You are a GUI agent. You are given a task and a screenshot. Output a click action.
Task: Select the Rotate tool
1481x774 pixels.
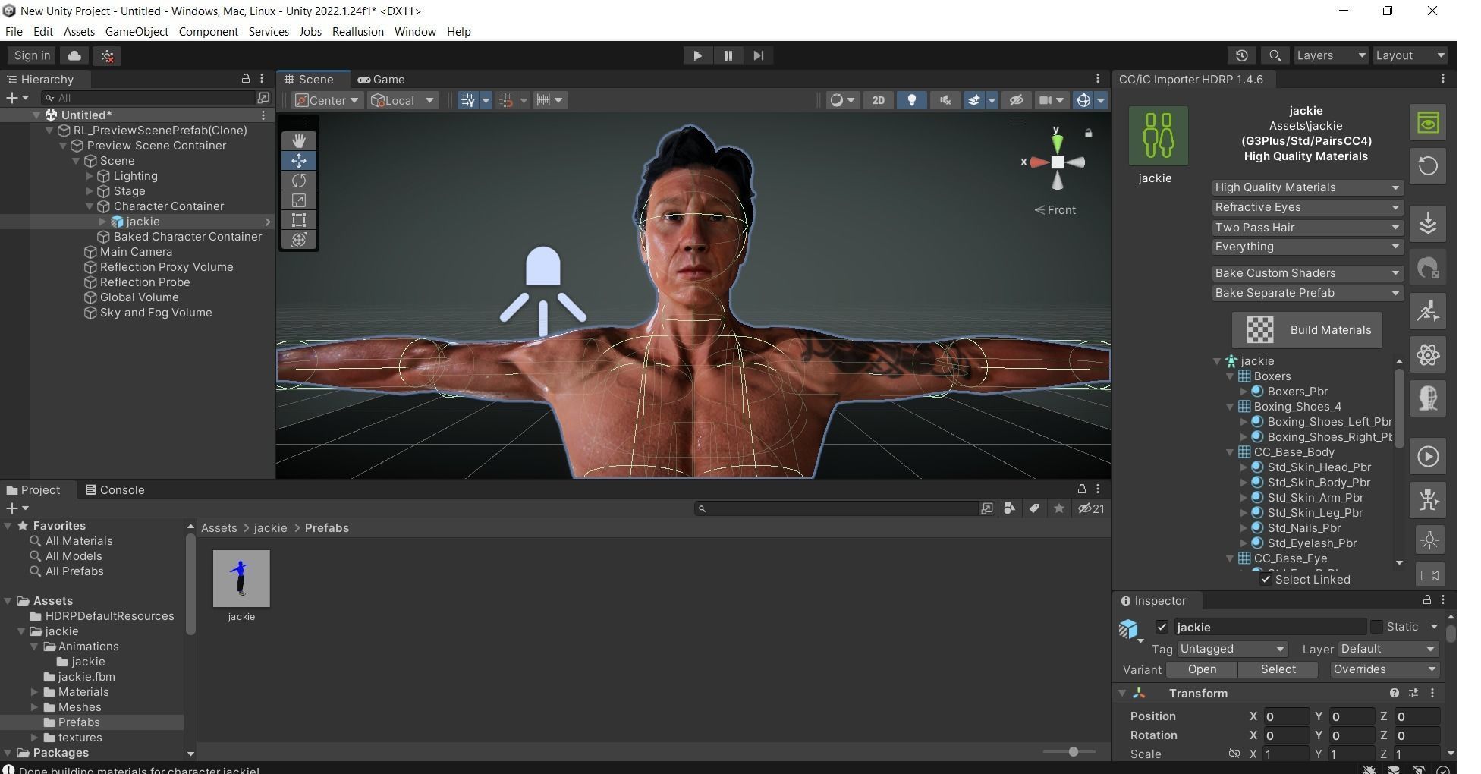(x=299, y=181)
